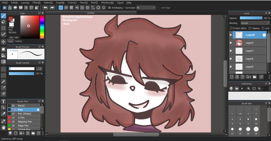Image resolution: width=271 pixels, height=141 pixels.
Task: Hide Layer6 visibility
Action: point(231,59)
